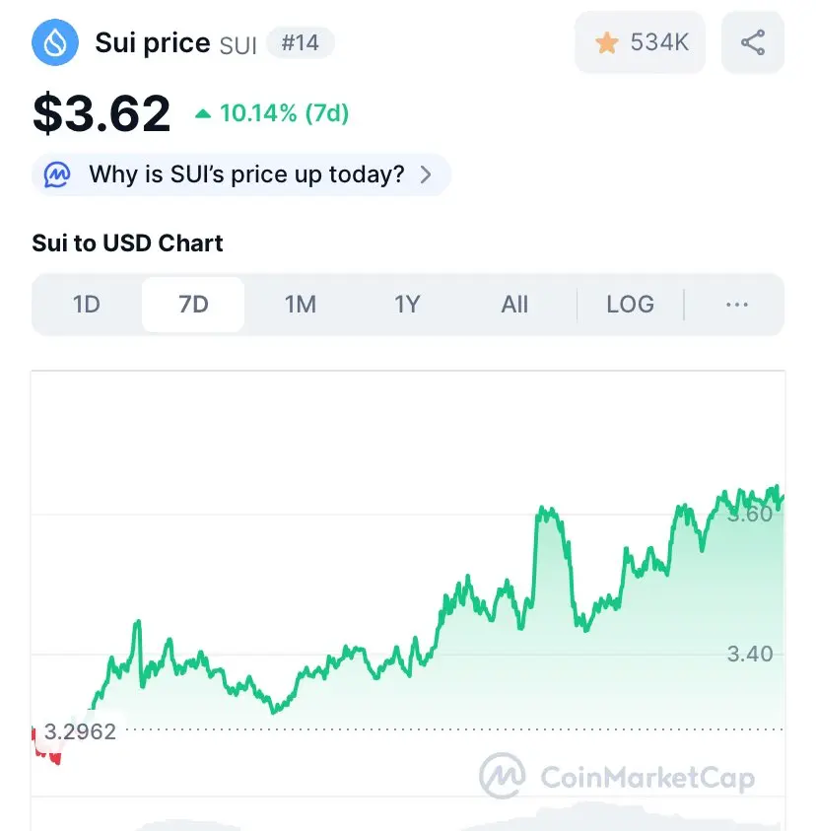The width and height of the screenshot is (816, 831).
Task: Open "Why is SUI's price up today?"
Action: tap(246, 175)
